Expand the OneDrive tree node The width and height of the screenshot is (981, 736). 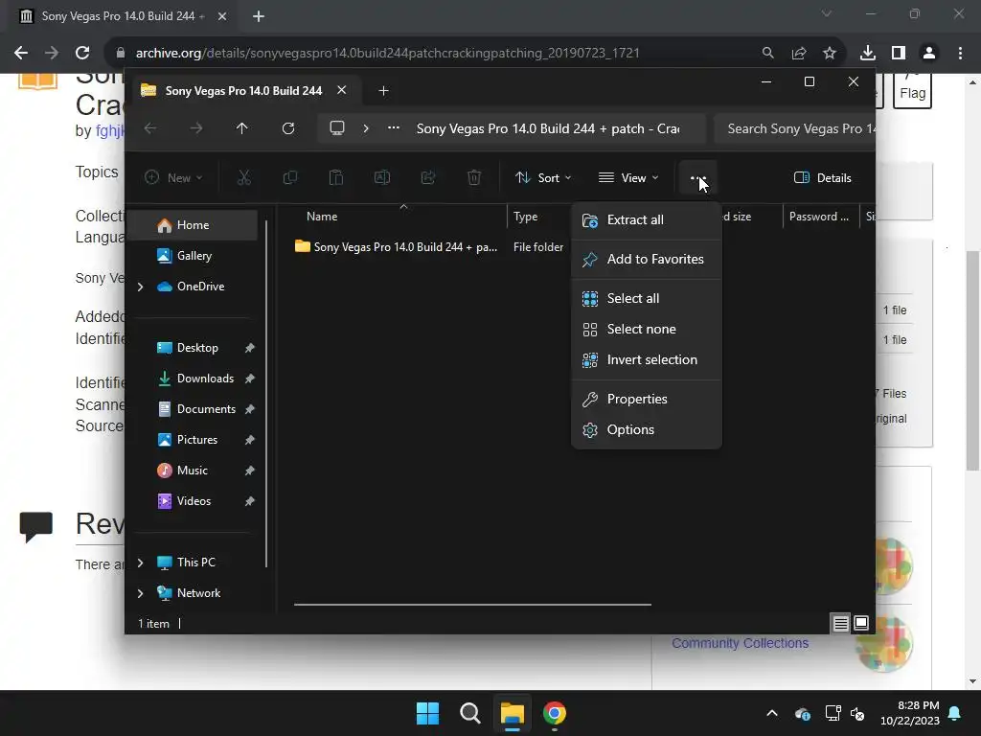[140, 287]
